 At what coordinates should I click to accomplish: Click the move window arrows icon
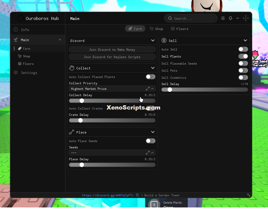[x=246, y=18]
